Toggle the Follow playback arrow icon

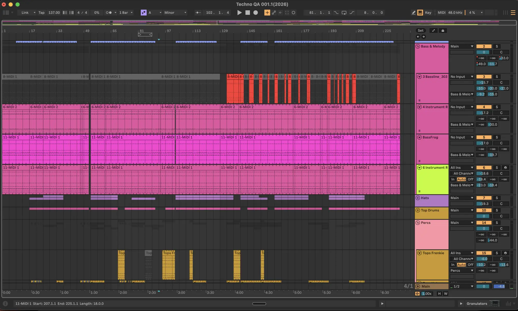[x=198, y=12]
